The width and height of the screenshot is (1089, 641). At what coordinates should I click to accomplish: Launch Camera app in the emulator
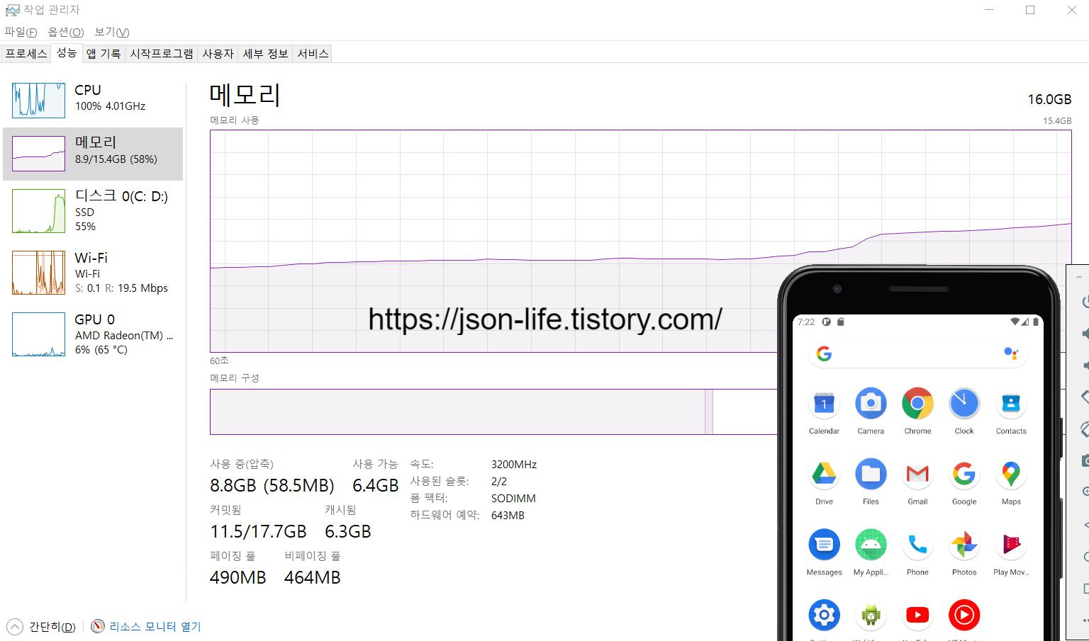[871, 404]
